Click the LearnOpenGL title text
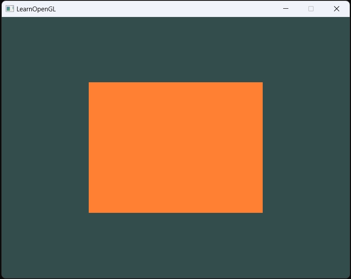Viewport: 351px width, 279px height. pos(36,9)
